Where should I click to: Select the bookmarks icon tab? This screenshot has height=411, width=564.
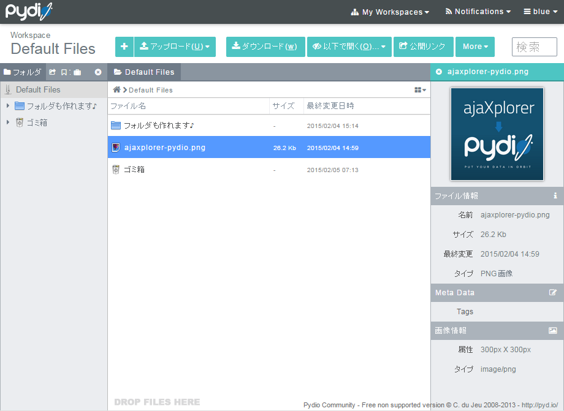65,72
